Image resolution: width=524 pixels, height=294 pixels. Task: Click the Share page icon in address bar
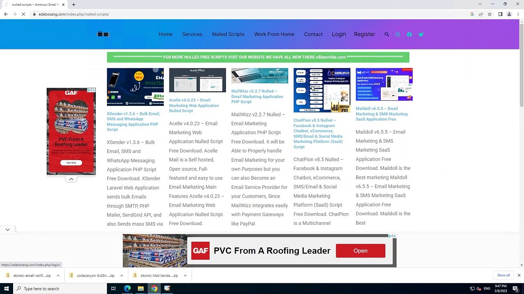pyautogui.click(x=481, y=14)
